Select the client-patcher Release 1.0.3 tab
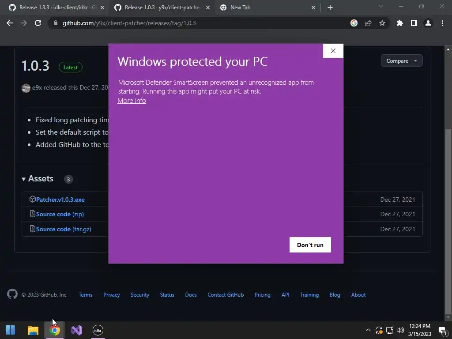Image resolution: width=452 pixels, height=339 pixels. coord(162,8)
